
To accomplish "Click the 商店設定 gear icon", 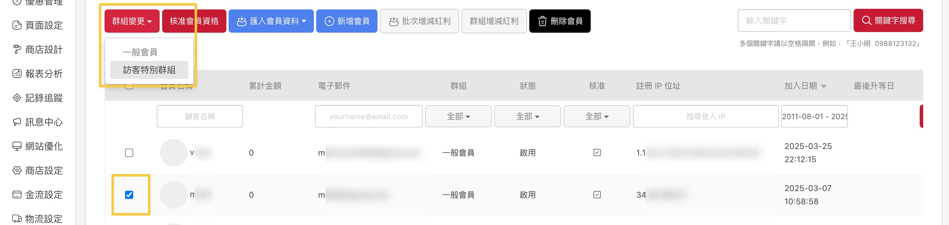I will pos(17,170).
